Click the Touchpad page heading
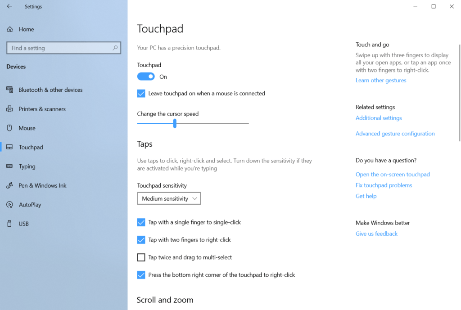The width and height of the screenshot is (461, 310). tap(160, 29)
